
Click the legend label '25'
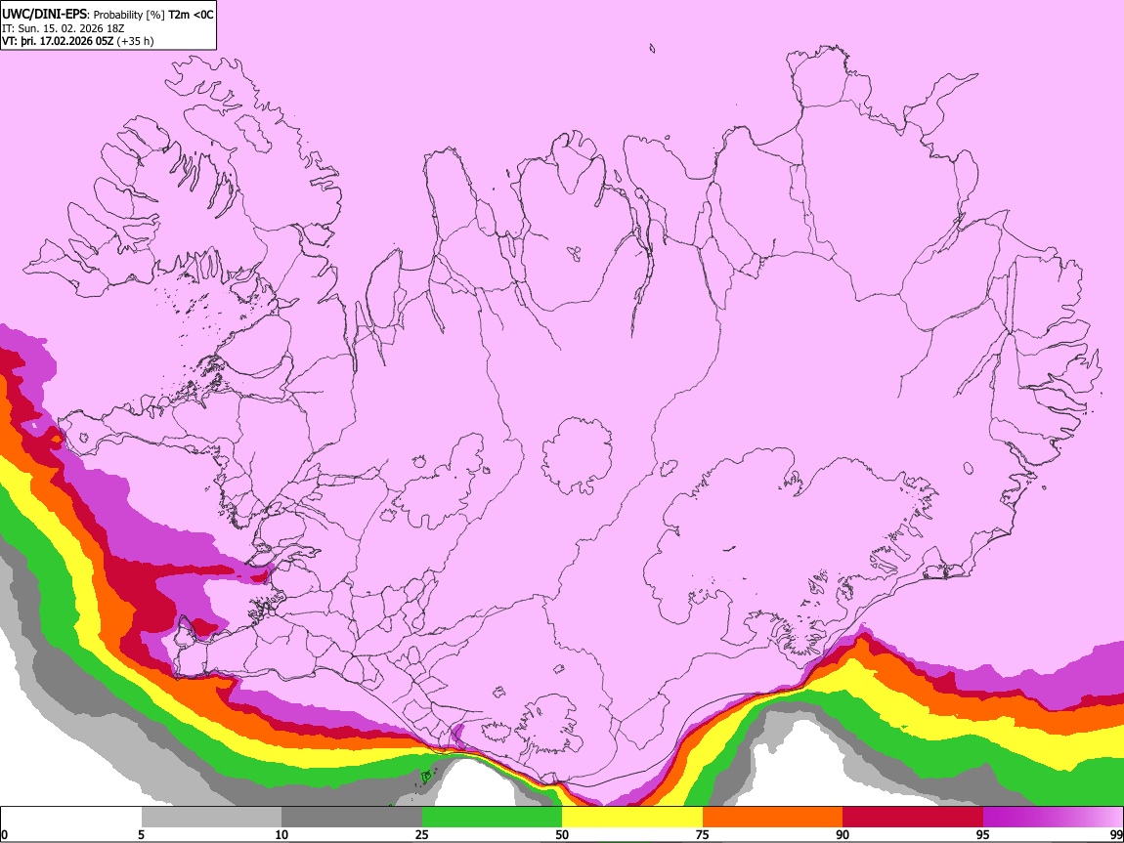tap(422, 835)
